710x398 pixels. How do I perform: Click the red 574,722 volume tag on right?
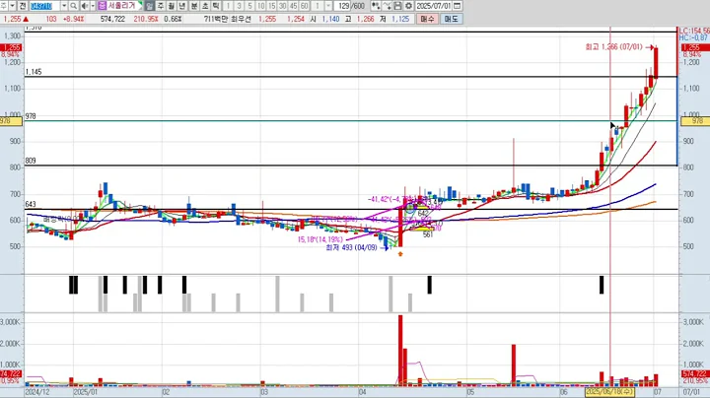[695, 374]
